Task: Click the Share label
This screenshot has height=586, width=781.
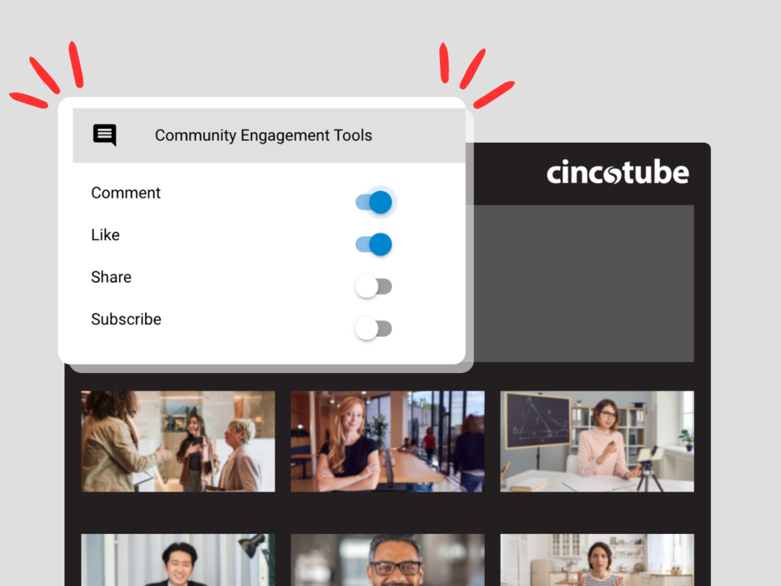Action: click(x=111, y=277)
